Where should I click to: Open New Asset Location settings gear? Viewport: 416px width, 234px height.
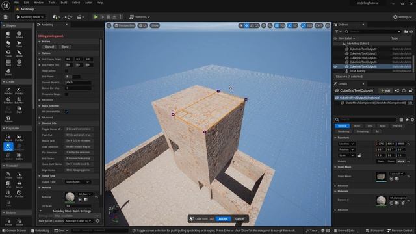pos(97,221)
